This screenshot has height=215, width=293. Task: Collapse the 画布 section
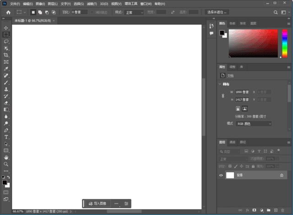point(220,84)
